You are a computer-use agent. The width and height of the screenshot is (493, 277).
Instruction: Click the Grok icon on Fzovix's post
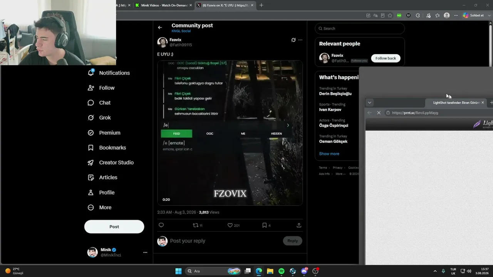[x=293, y=40]
